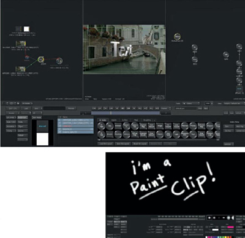Open the view layout dropdown left of the toolbar
This screenshot has height=238, width=245.
pyautogui.click(x=27, y=104)
